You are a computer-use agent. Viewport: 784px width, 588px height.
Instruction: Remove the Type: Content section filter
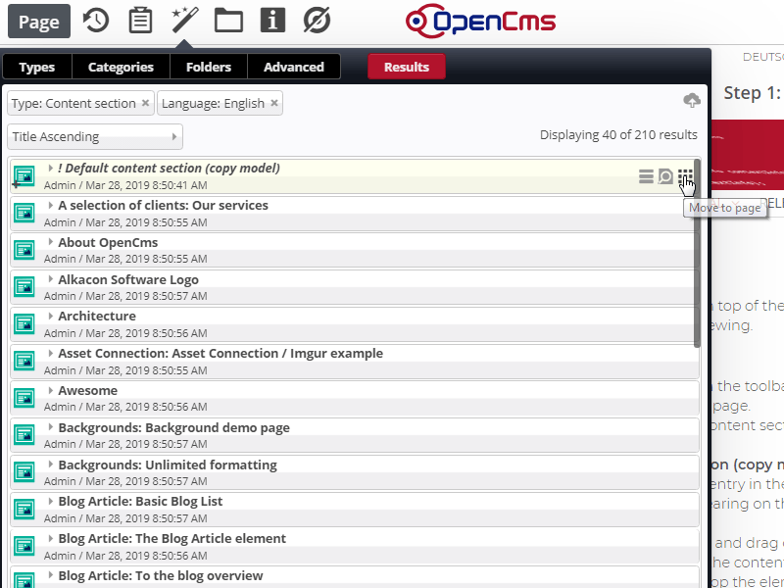(x=146, y=103)
